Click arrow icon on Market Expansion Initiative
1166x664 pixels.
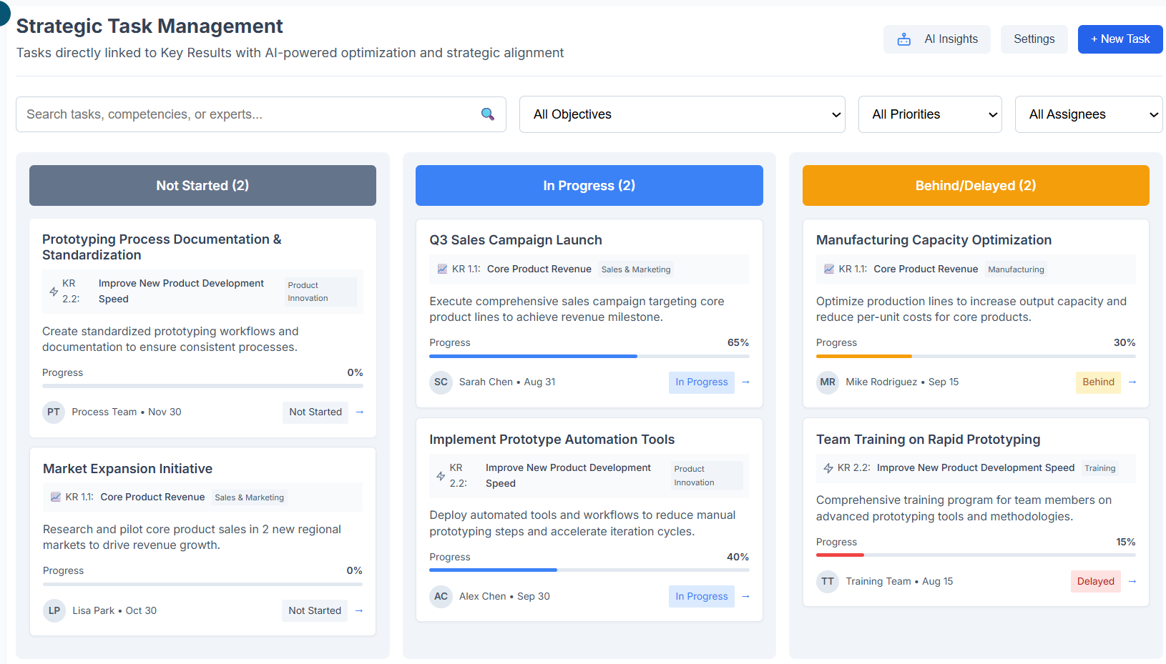[359, 610]
